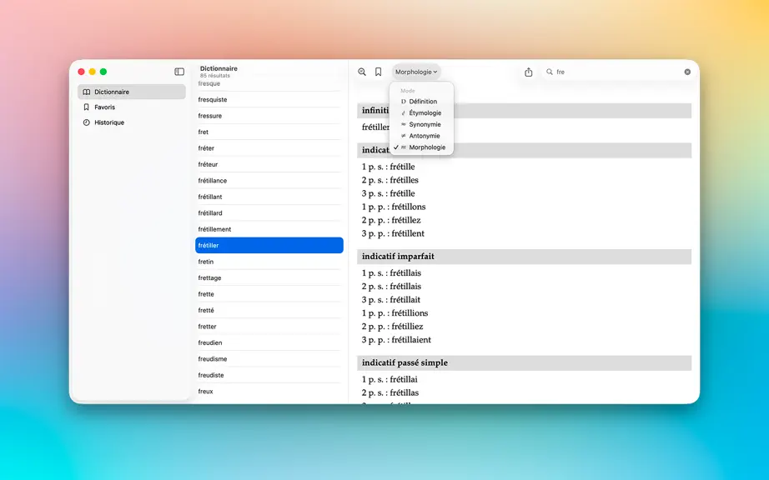
Task: Select the word 'fresquiste' in the list
Action: tap(269, 99)
